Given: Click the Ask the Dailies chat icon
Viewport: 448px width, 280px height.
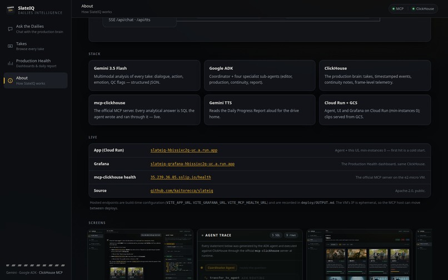Looking at the screenshot, I should click(x=11, y=29).
